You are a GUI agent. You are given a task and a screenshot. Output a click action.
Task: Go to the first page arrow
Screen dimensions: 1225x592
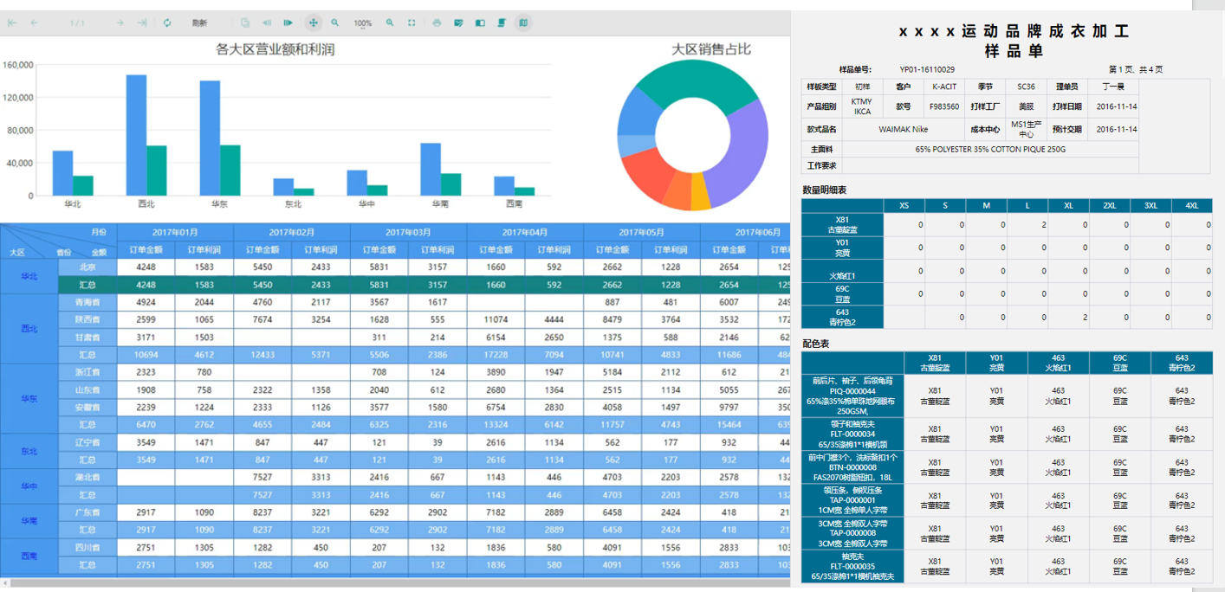[12, 23]
